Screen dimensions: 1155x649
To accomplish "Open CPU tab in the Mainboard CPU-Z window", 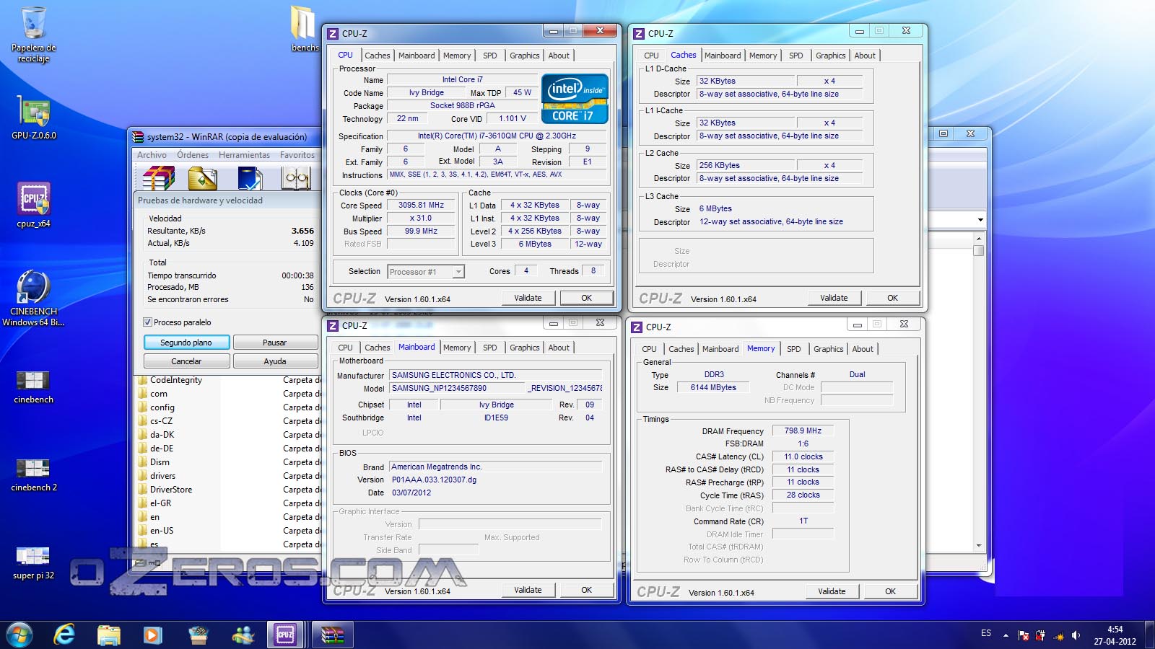I will click(346, 348).
